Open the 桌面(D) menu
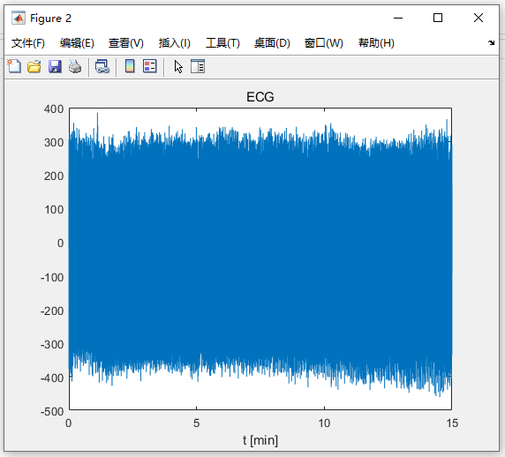505x457 pixels. [x=272, y=43]
